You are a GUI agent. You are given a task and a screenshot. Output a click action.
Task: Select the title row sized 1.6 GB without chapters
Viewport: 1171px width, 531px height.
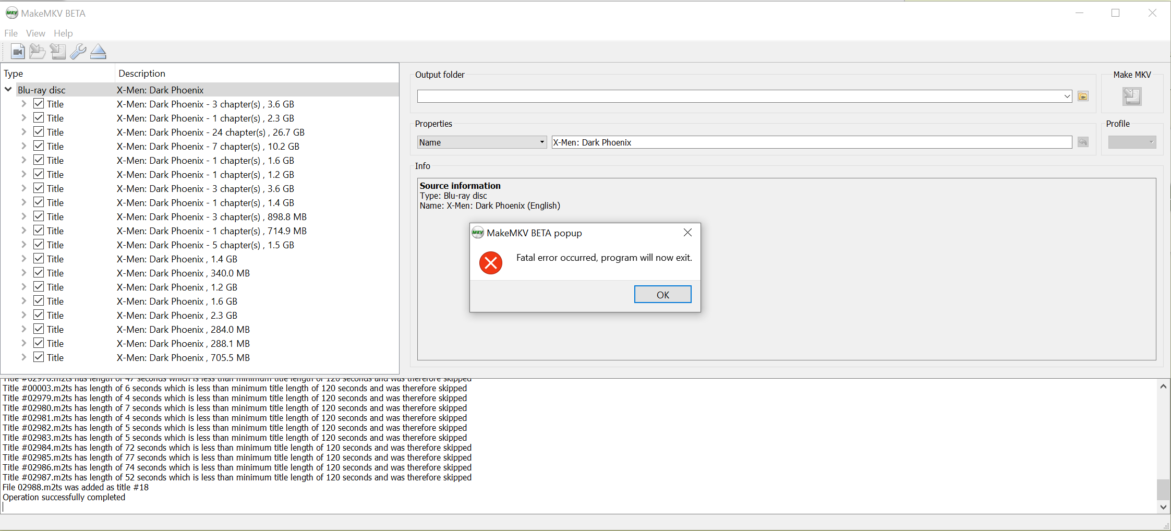coord(200,301)
